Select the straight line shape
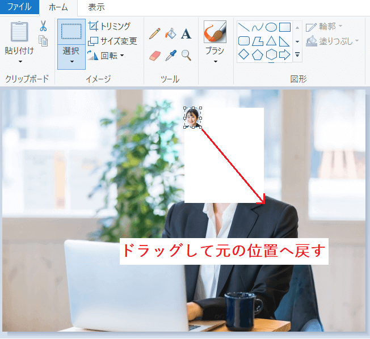Image resolution: width=370 pixels, height=339 pixels. [x=244, y=27]
